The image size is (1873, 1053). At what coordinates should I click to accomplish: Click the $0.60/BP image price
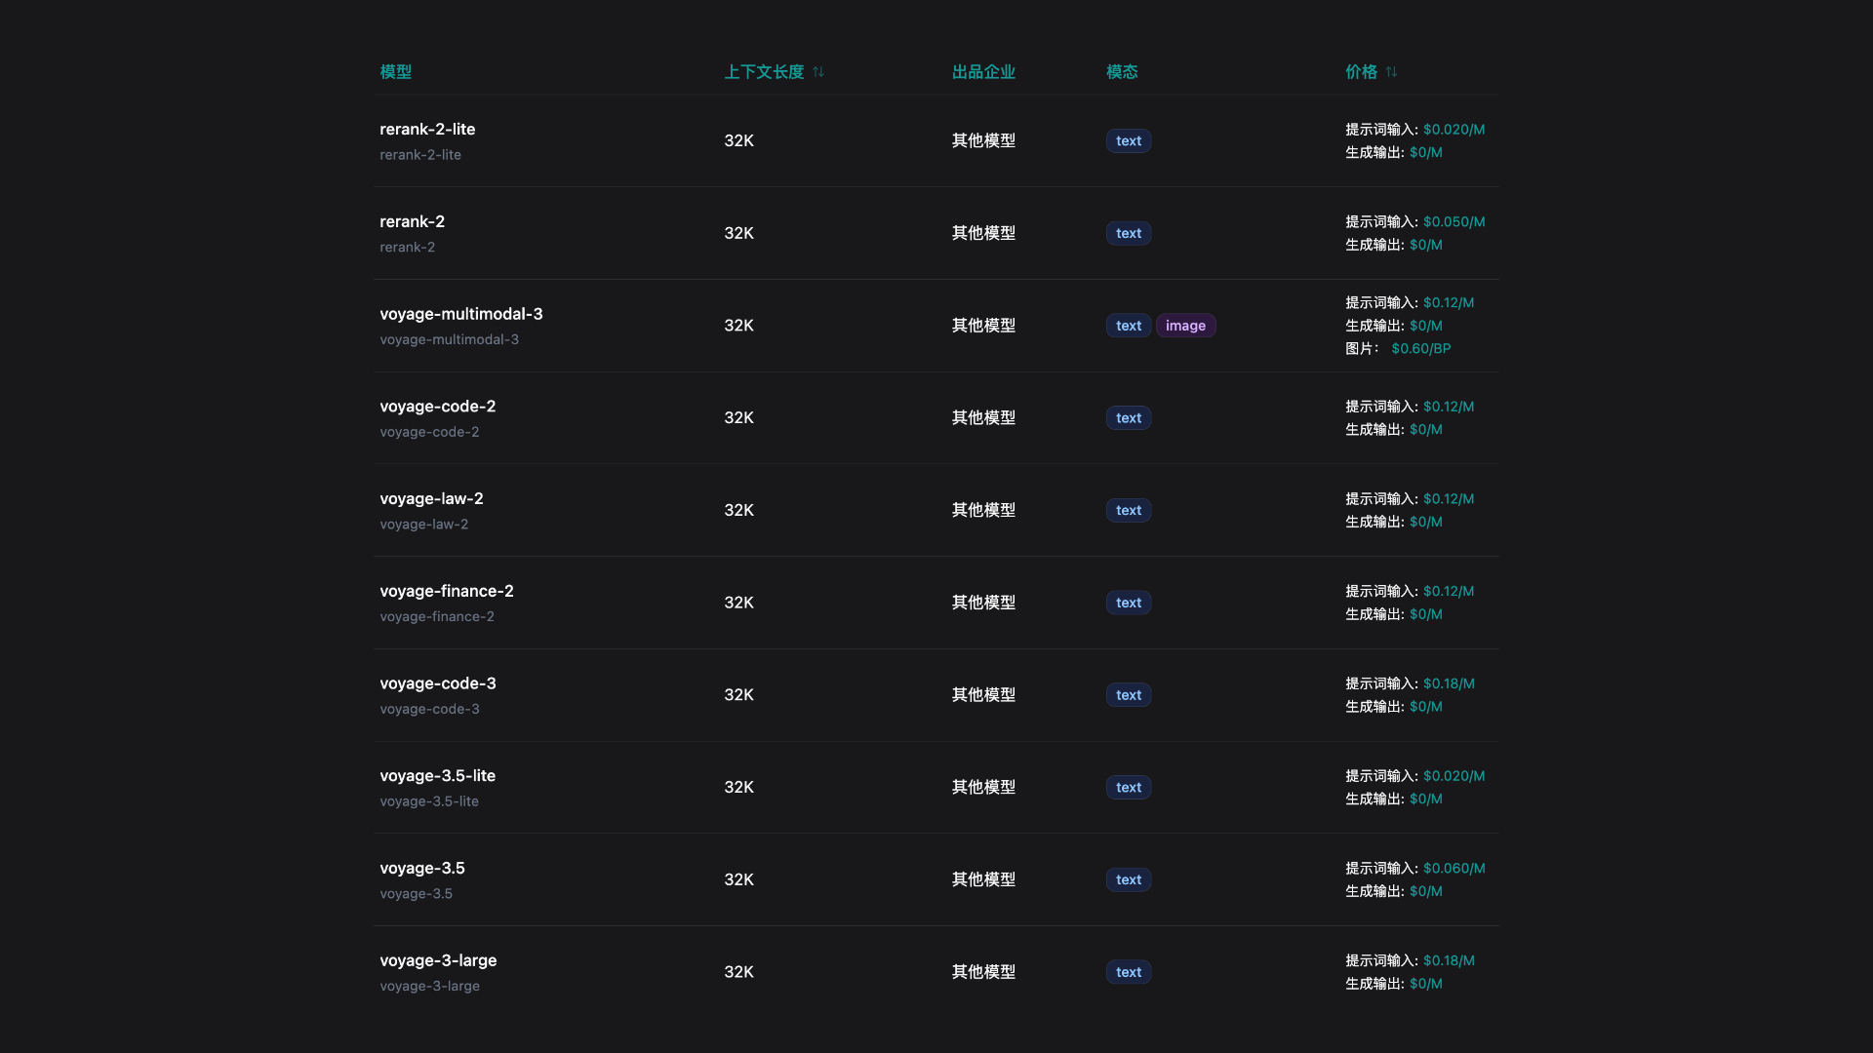[1420, 349]
